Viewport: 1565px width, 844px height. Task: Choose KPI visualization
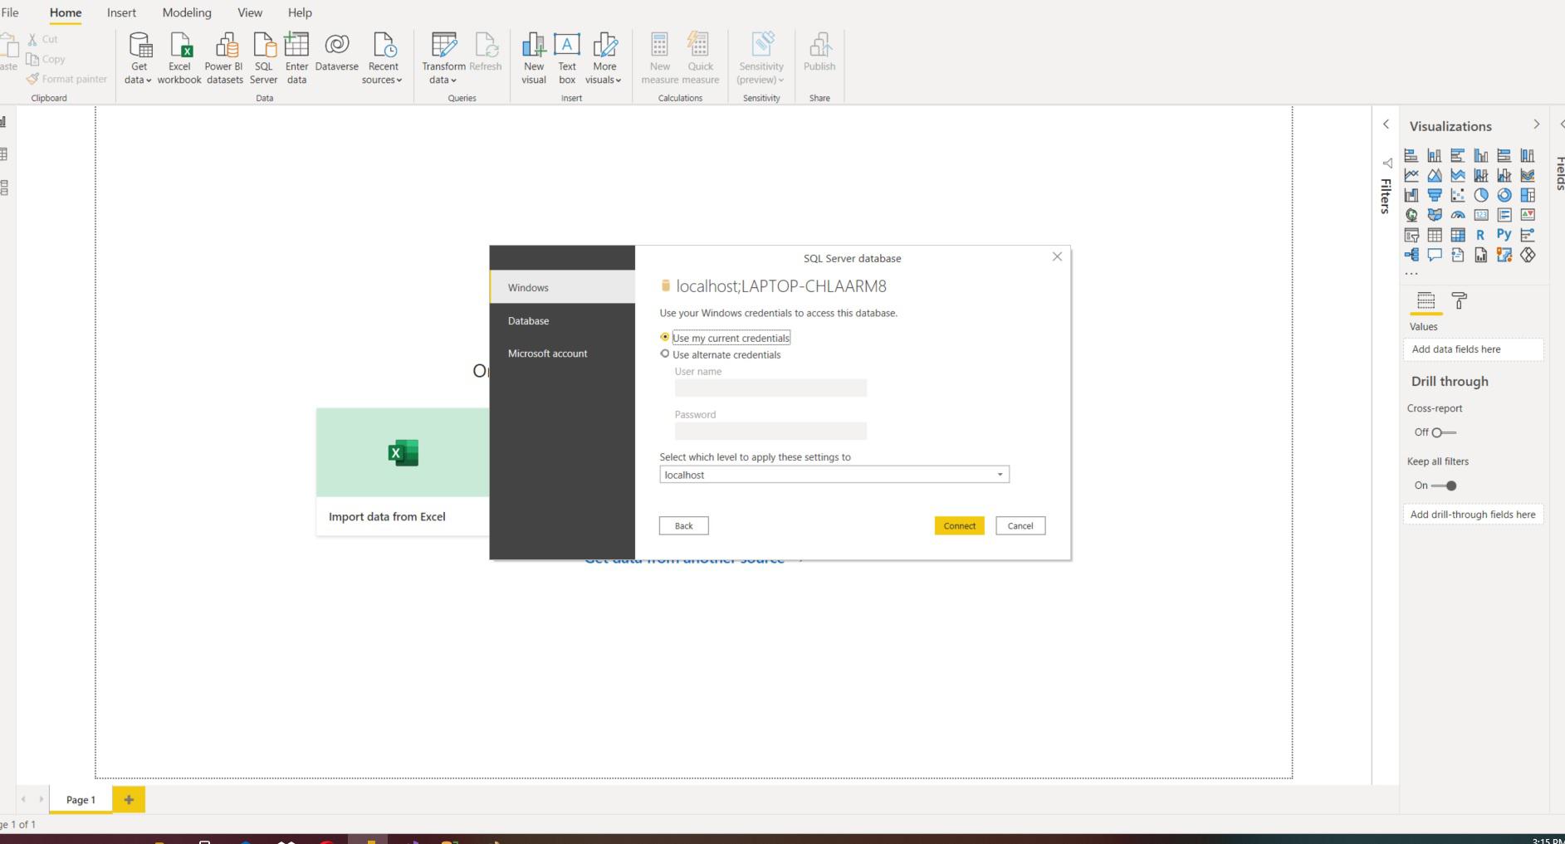pyautogui.click(x=1527, y=215)
